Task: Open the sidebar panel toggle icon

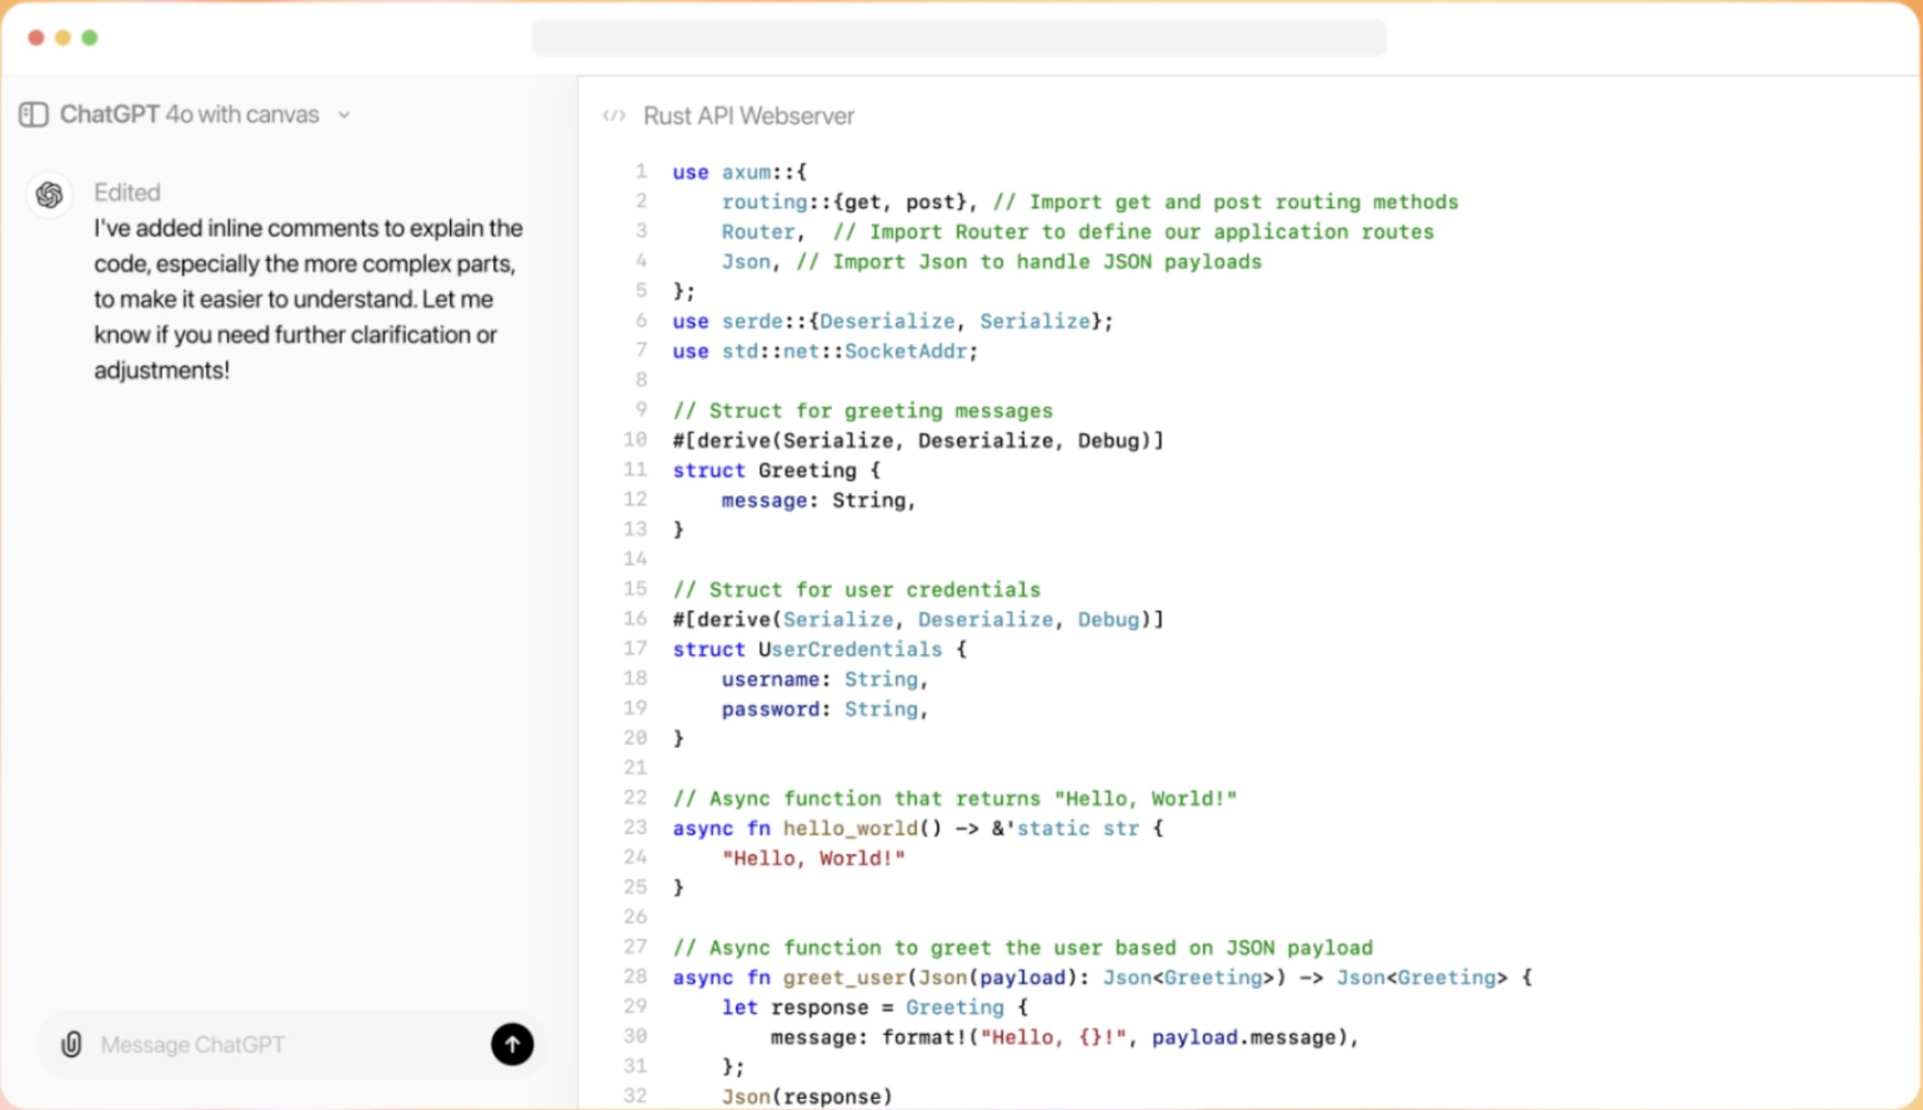Action: [32, 114]
